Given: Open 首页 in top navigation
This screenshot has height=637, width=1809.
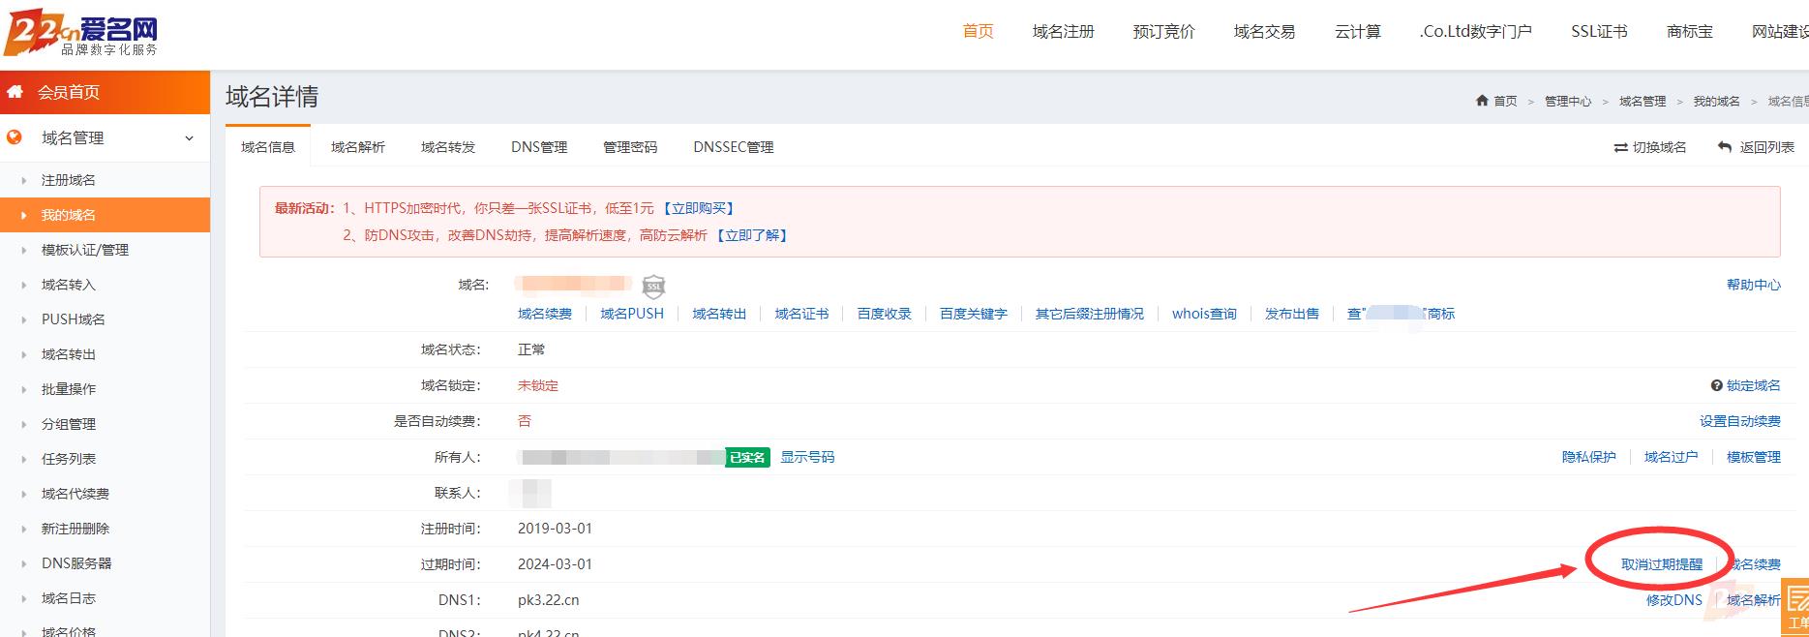Looking at the screenshot, I should tap(978, 31).
